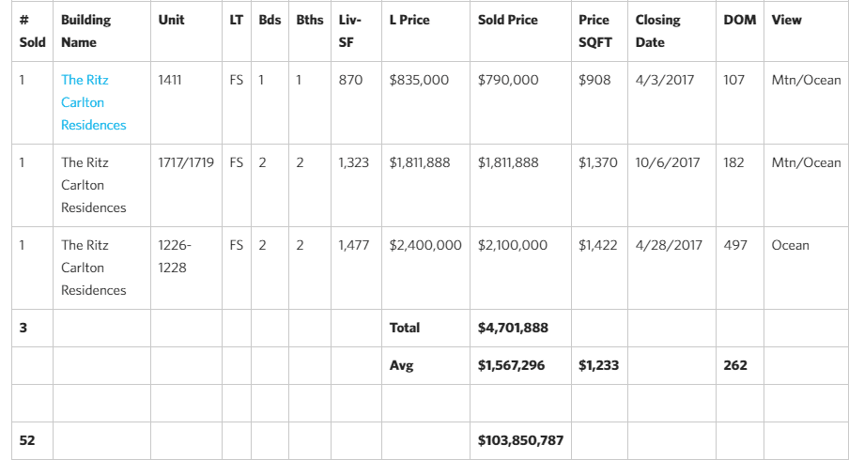Screen dimensions: 864x460
Task: Select the 497 days on market cell
Action: click(735, 245)
